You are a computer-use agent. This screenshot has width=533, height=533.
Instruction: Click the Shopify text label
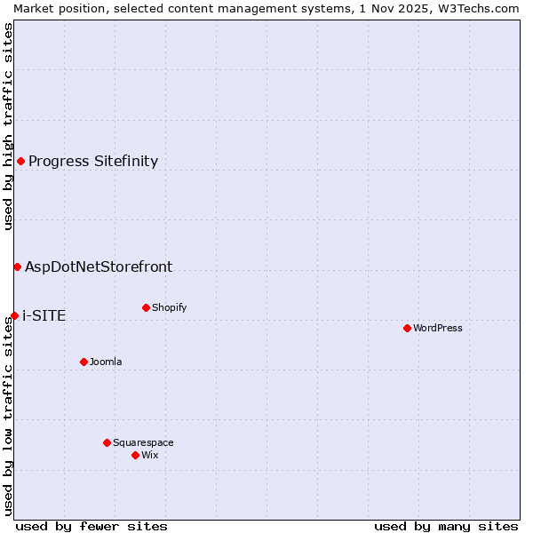click(169, 307)
